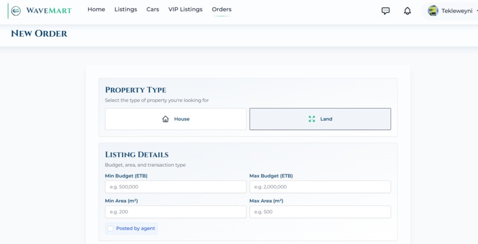Select the House property type
478x244 pixels.
pos(176,119)
